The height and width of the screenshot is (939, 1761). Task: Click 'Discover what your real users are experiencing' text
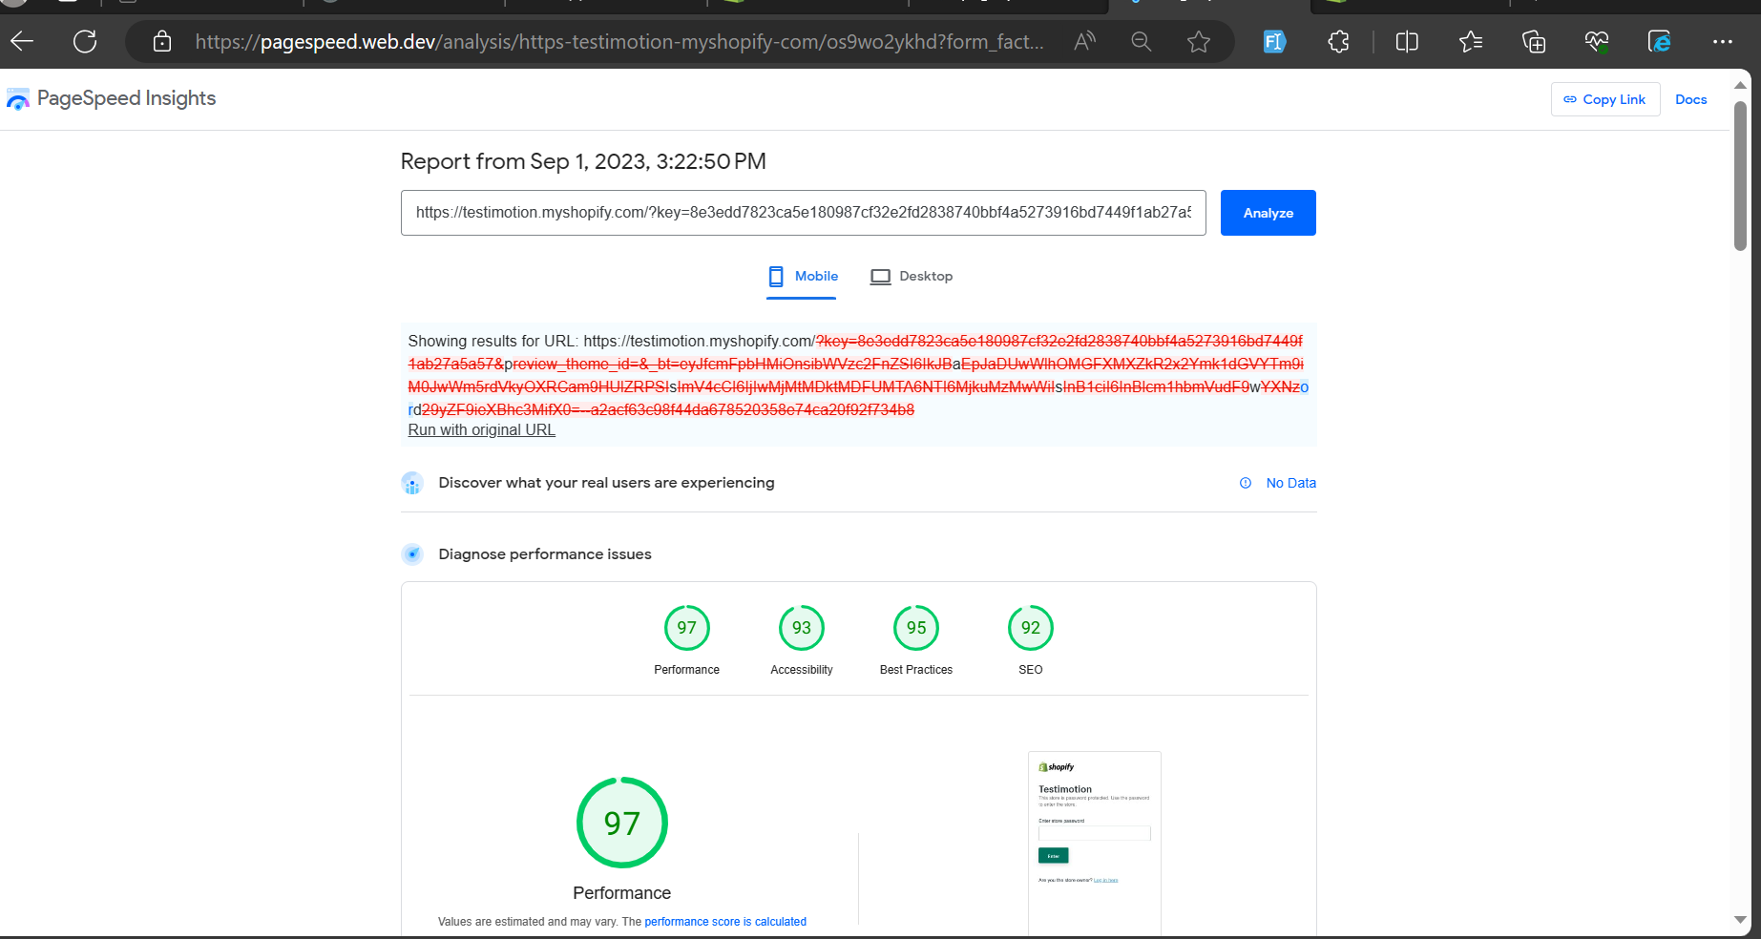pos(606,483)
